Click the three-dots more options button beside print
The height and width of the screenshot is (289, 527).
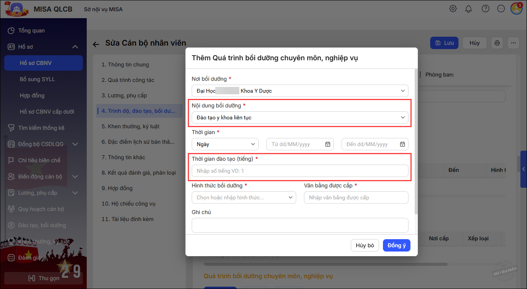[x=513, y=43]
